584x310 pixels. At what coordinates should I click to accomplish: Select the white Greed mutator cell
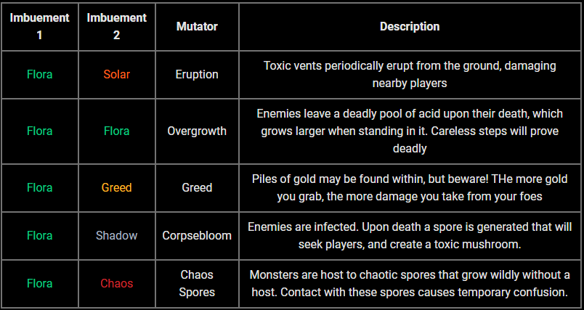pos(197,187)
